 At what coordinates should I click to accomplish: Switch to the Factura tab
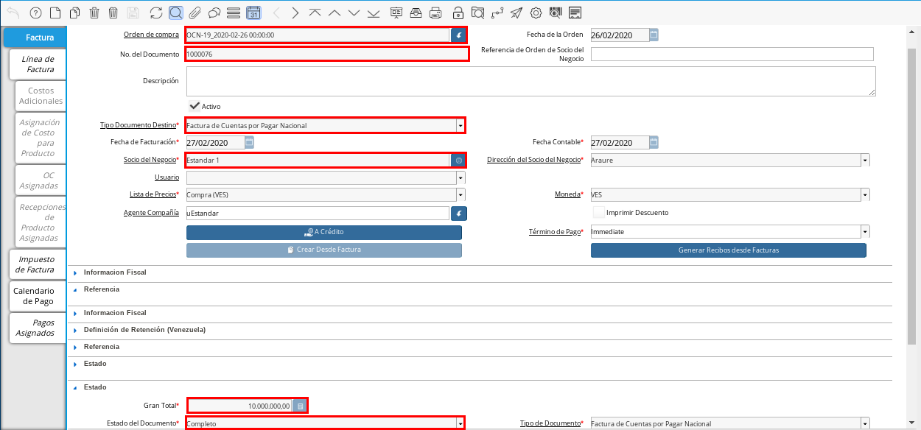click(35, 37)
